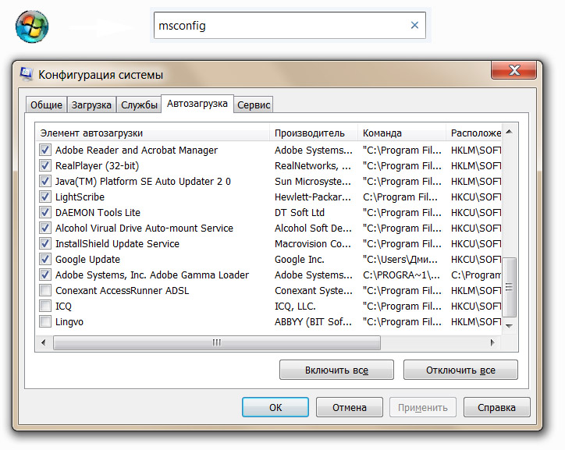Confirm with the OK button
The width and height of the screenshot is (565, 450).
coord(275,407)
